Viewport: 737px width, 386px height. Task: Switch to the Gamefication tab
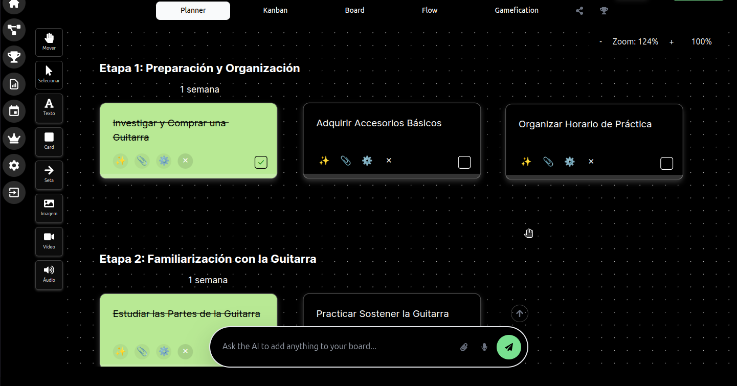pyautogui.click(x=516, y=10)
